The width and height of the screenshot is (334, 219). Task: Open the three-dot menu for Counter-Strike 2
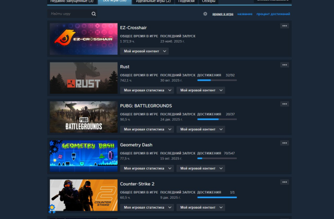click(284, 182)
